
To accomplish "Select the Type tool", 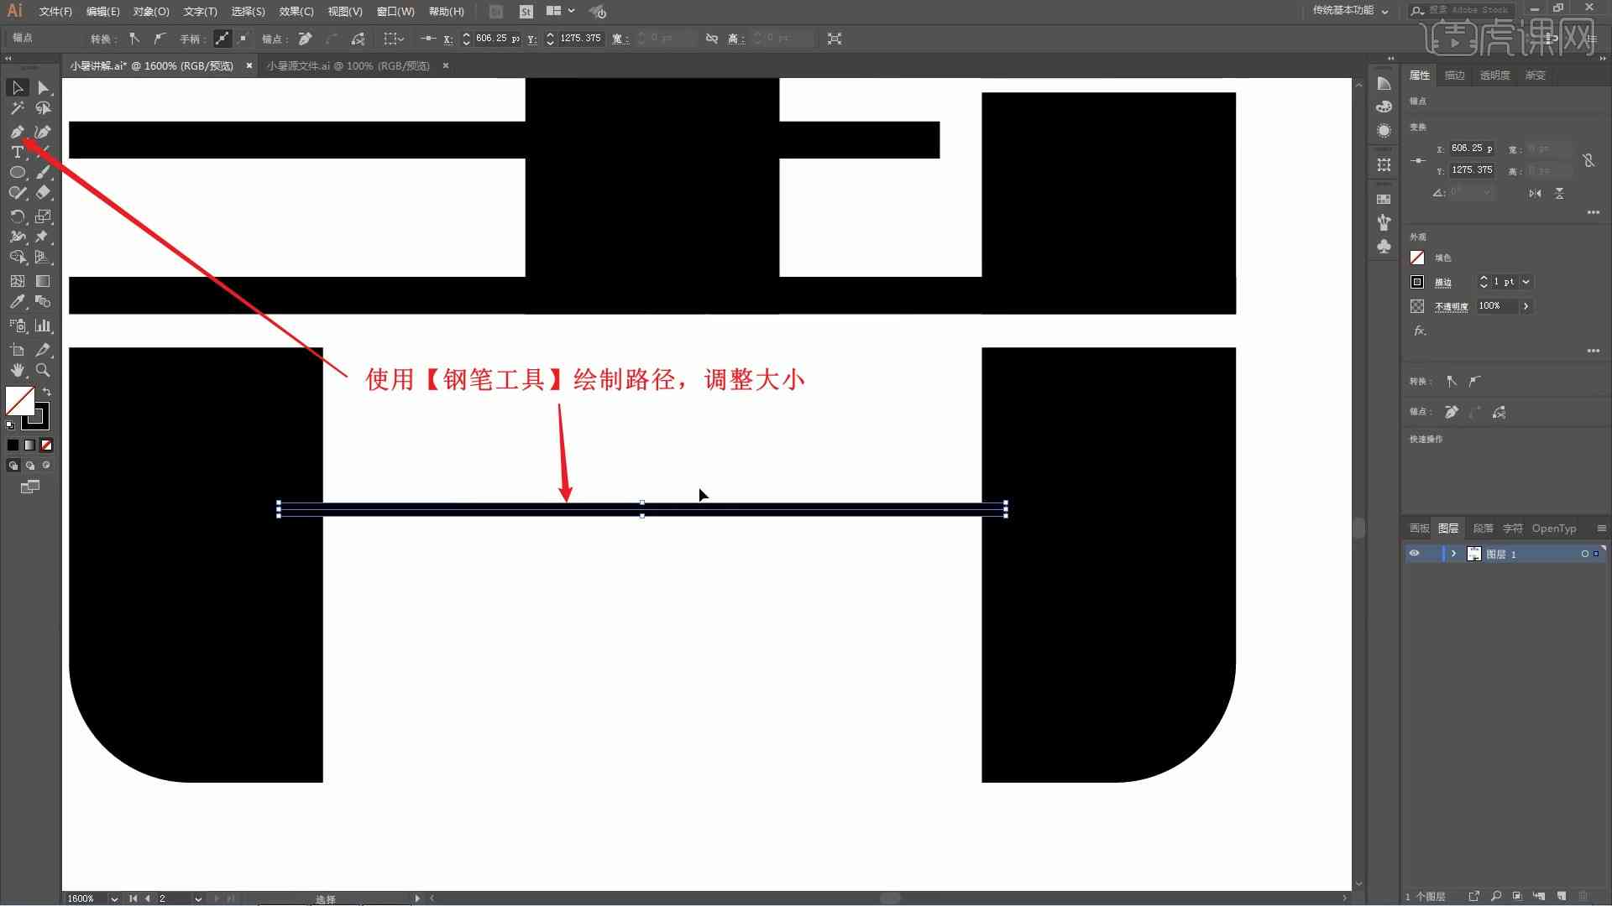I will tap(17, 152).
